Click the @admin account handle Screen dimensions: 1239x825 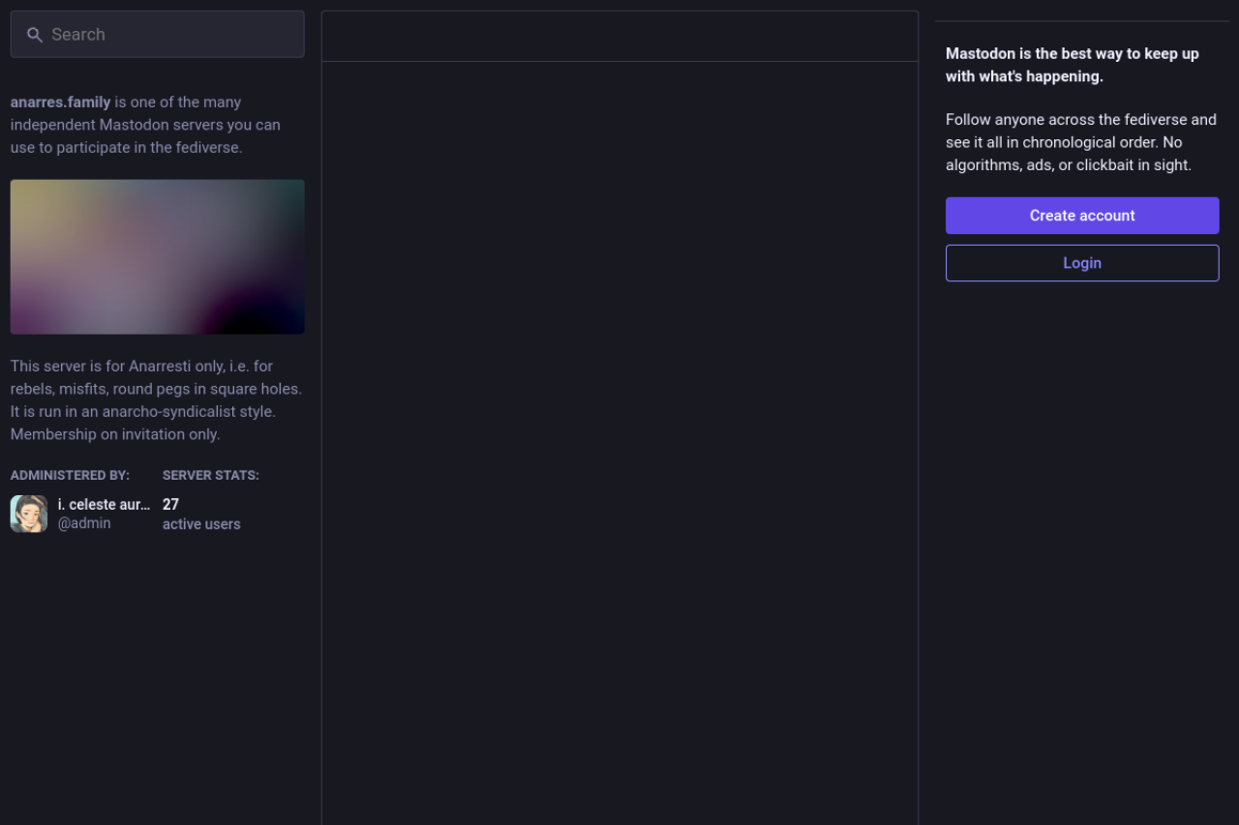(84, 523)
